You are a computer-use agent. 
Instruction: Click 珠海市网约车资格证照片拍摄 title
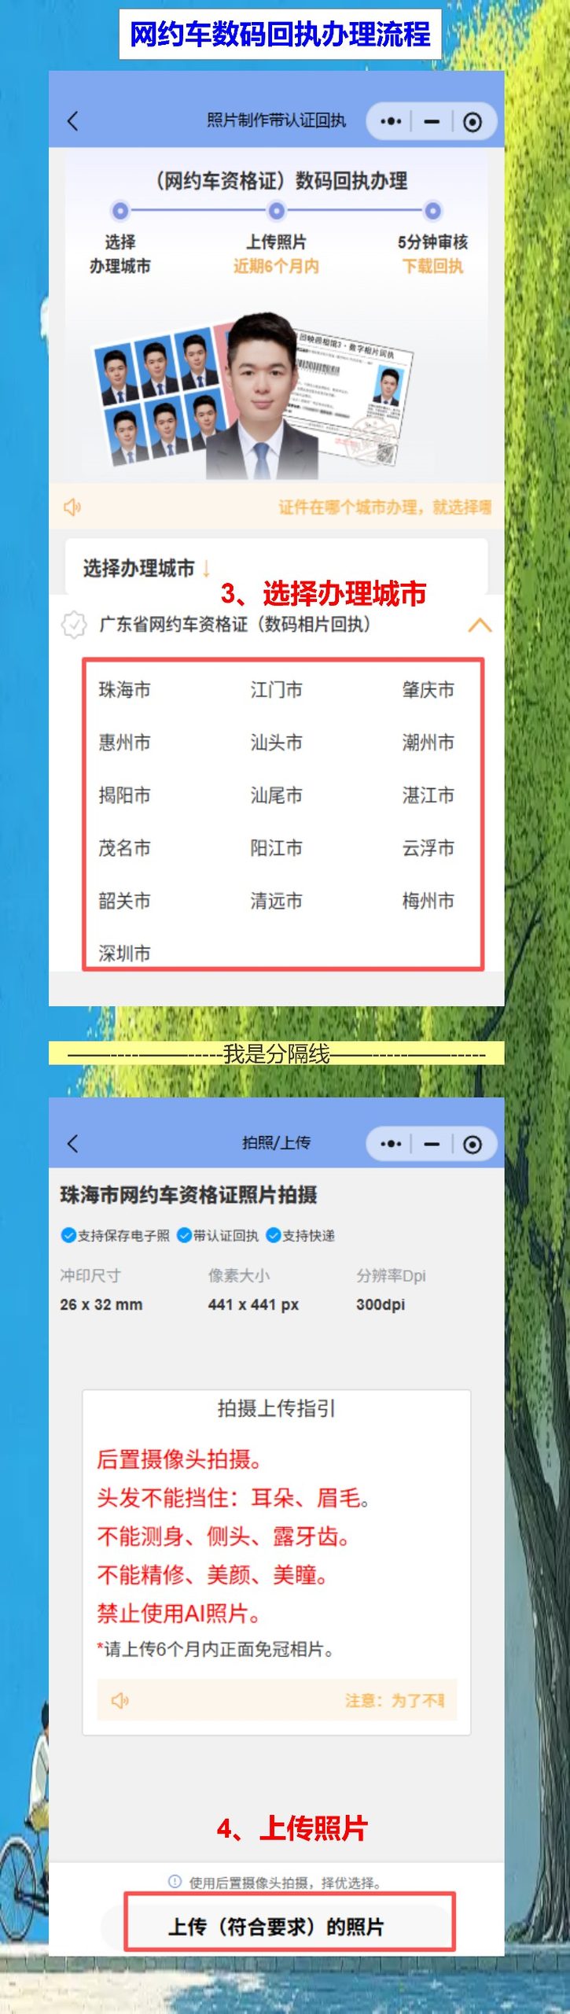click(189, 1195)
